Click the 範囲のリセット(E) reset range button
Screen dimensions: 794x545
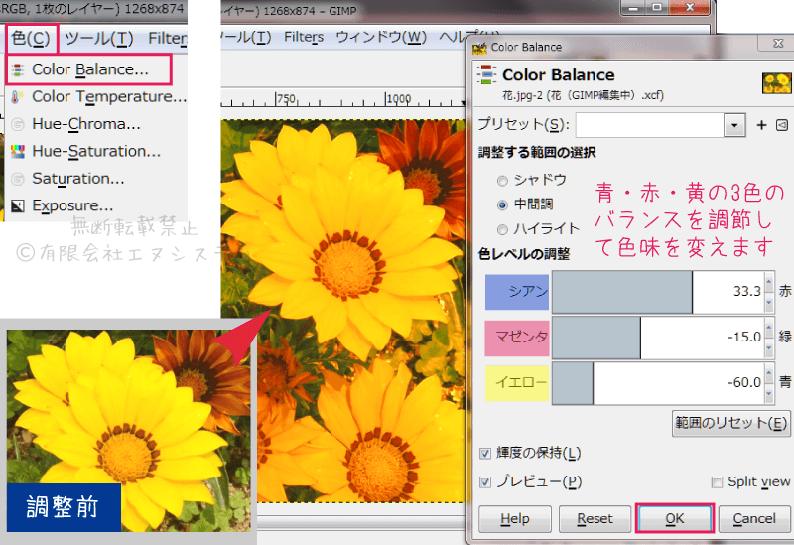(x=730, y=423)
